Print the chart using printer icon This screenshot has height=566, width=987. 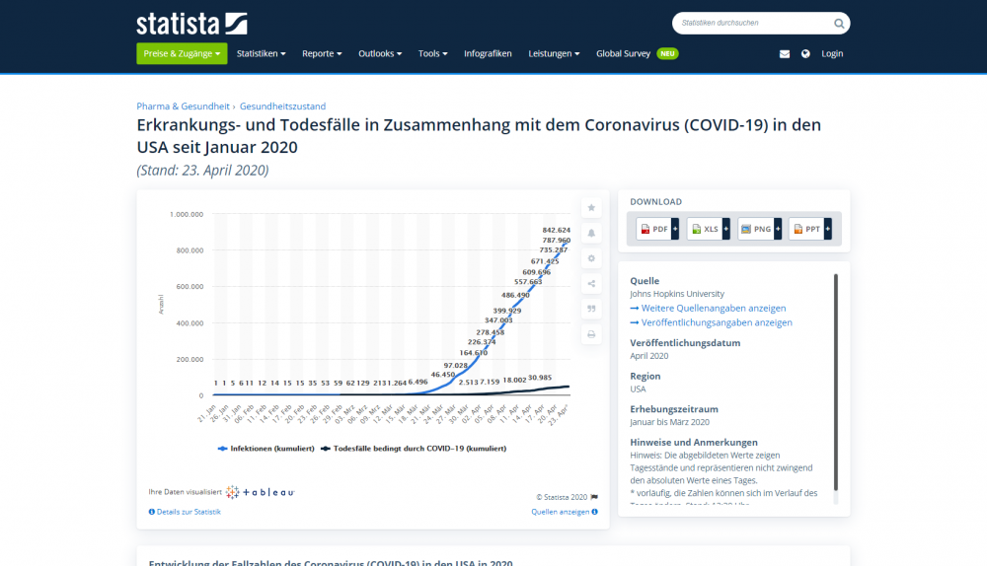(591, 334)
